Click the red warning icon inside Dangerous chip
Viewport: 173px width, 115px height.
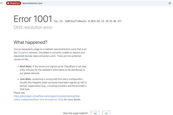click(x=8, y=3)
